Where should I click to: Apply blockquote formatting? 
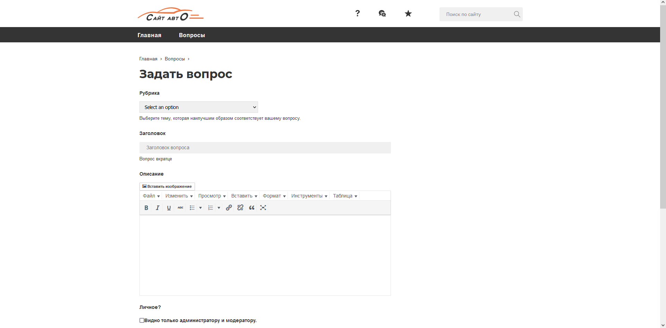pyautogui.click(x=252, y=208)
